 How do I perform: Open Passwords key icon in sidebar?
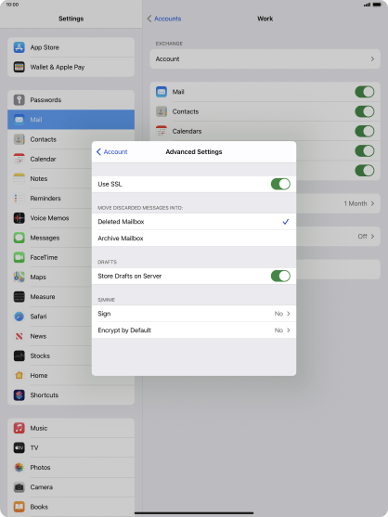click(x=19, y=100)
